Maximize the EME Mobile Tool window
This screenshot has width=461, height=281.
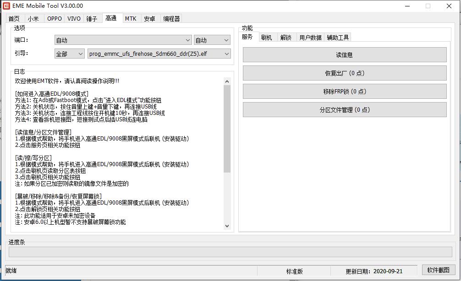(428, 6)
